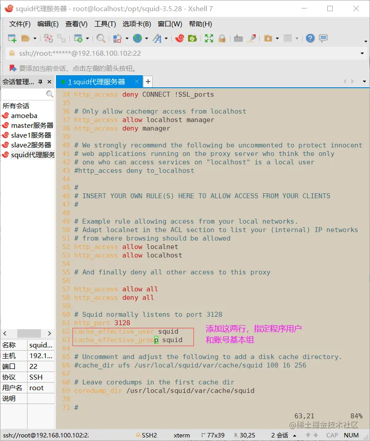Viewport: 370px width, 441px height.
Task: Open the tab list dropdown arrow
Action: (x=364, y=82)
